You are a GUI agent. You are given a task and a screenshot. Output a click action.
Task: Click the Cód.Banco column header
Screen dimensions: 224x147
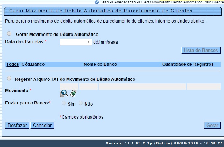coord(33,64)
